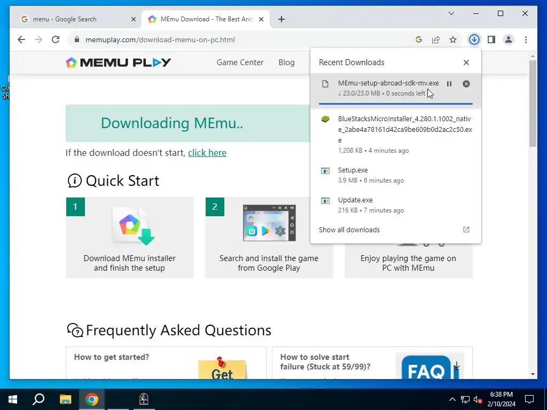Click the share this page icon
Image resolution: width=547 pixels, height=410 pixels.
coord(436,40)
